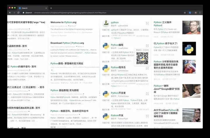Open 'AI大牛LeCun:Python该过时了' article
Image resolution: width=210 pixels, height=138 pixels.
pos(166,113)
